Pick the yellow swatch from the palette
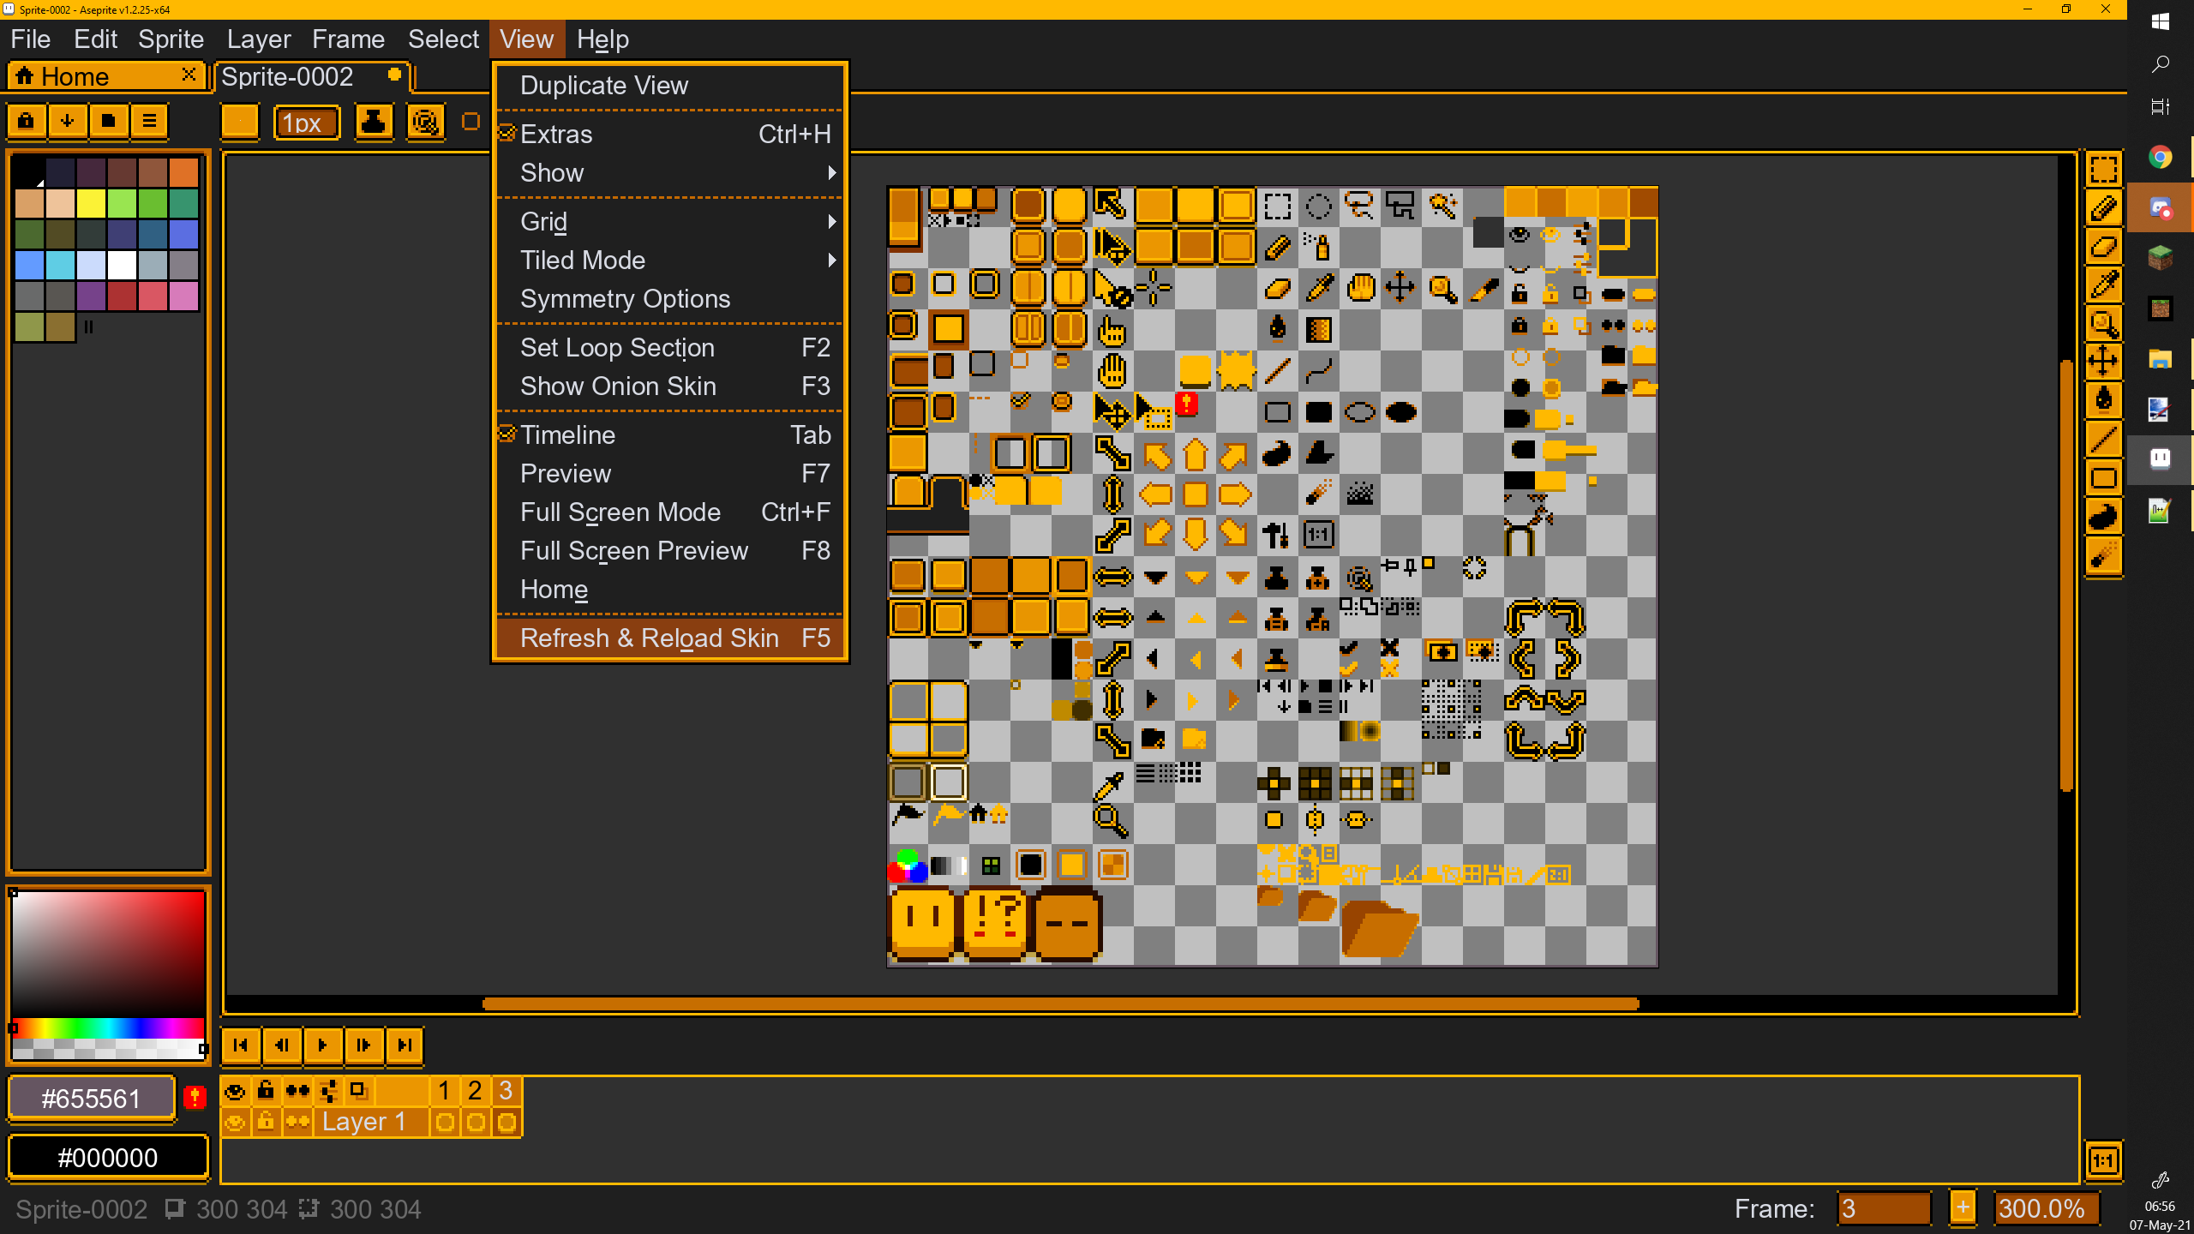The height and width of the screenshot is (1234, 2194). click(x=90, y=203)
